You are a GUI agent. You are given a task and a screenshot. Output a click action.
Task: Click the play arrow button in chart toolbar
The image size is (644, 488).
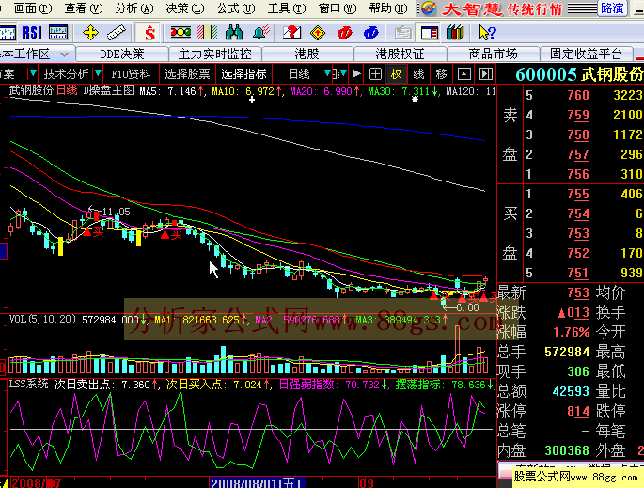pyautogui.click(x=356, y=74)
